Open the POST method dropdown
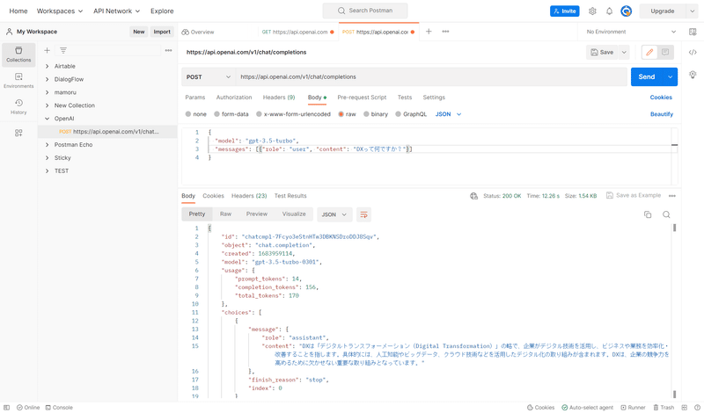 pyautogui.click(x=209, y=77)
